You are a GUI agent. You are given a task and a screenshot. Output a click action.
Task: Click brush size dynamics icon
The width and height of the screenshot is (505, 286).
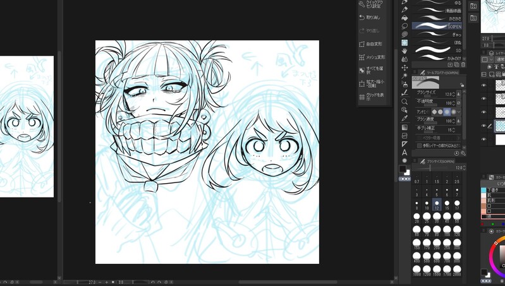(x=459, y=94)
